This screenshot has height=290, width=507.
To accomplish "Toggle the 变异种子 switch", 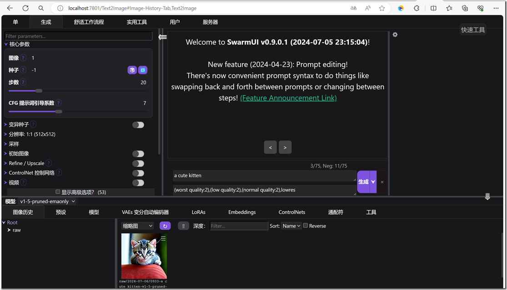I will (x=138, y=125).
